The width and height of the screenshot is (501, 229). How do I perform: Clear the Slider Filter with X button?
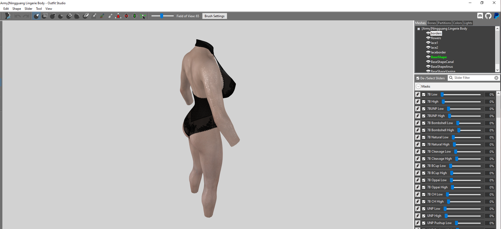pos(496,78)
